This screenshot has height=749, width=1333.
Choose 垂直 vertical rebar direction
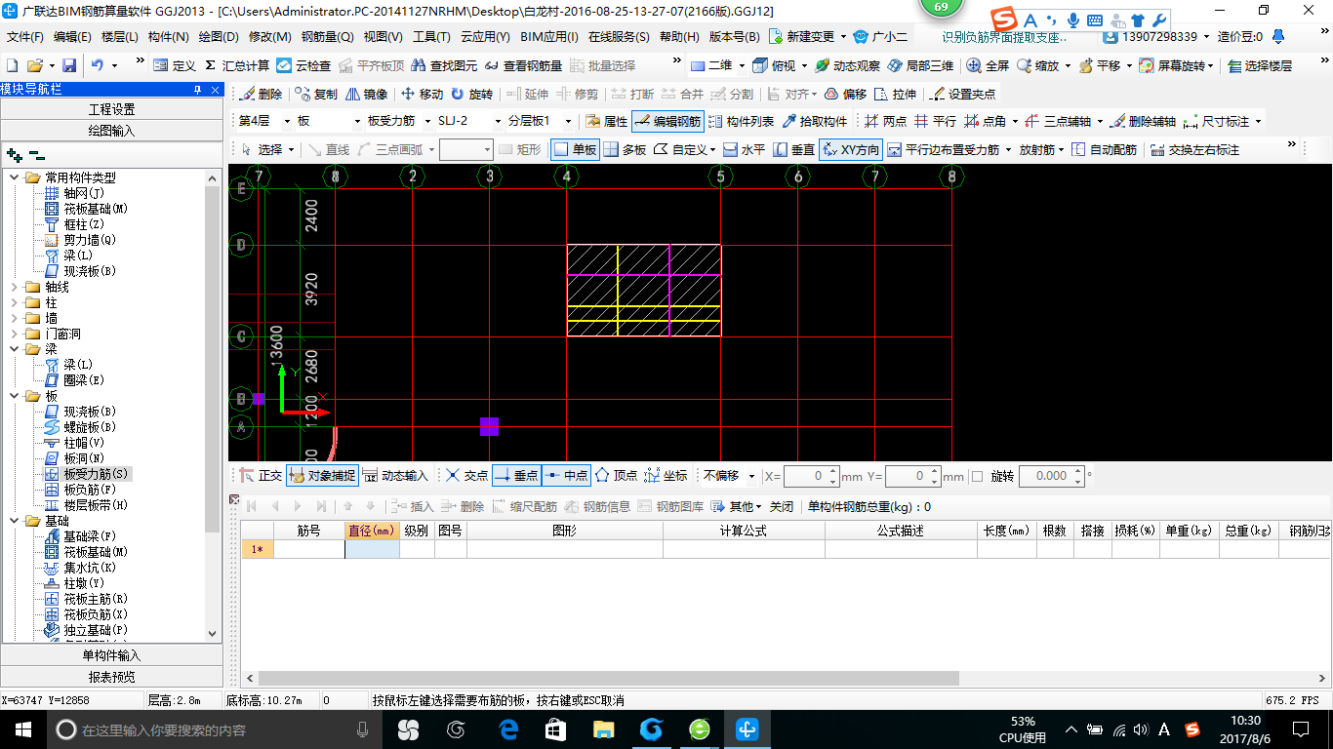(793, 149)
